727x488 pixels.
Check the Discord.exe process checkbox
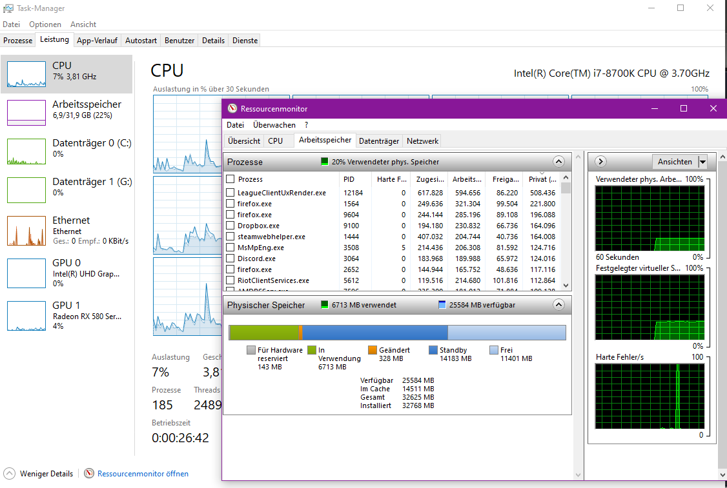pos(231,258)
